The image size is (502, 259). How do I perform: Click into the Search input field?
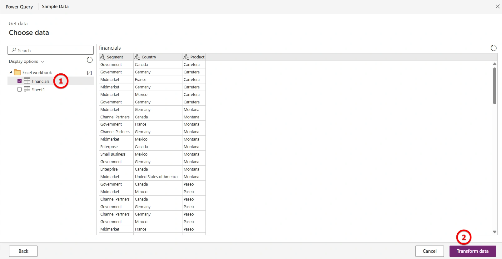click(51, 50)
